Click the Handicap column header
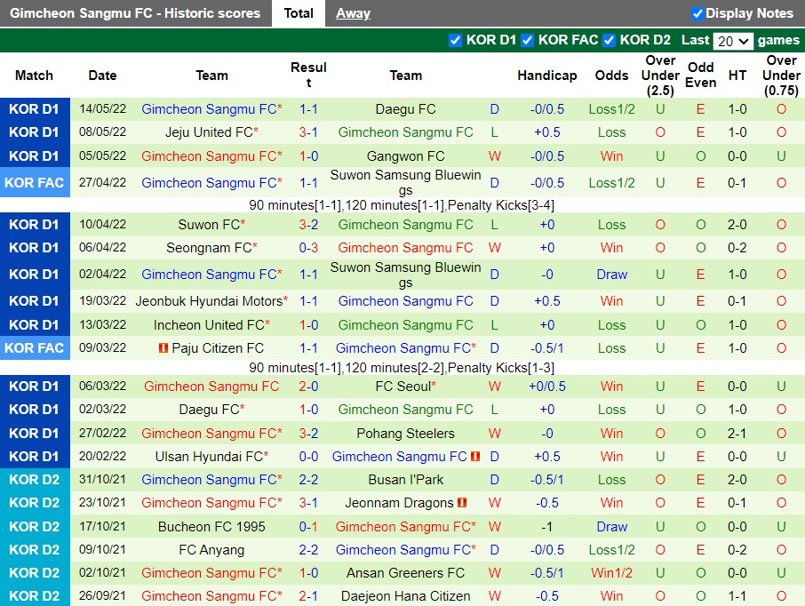 pyautogui.click(x=547, y=76)
